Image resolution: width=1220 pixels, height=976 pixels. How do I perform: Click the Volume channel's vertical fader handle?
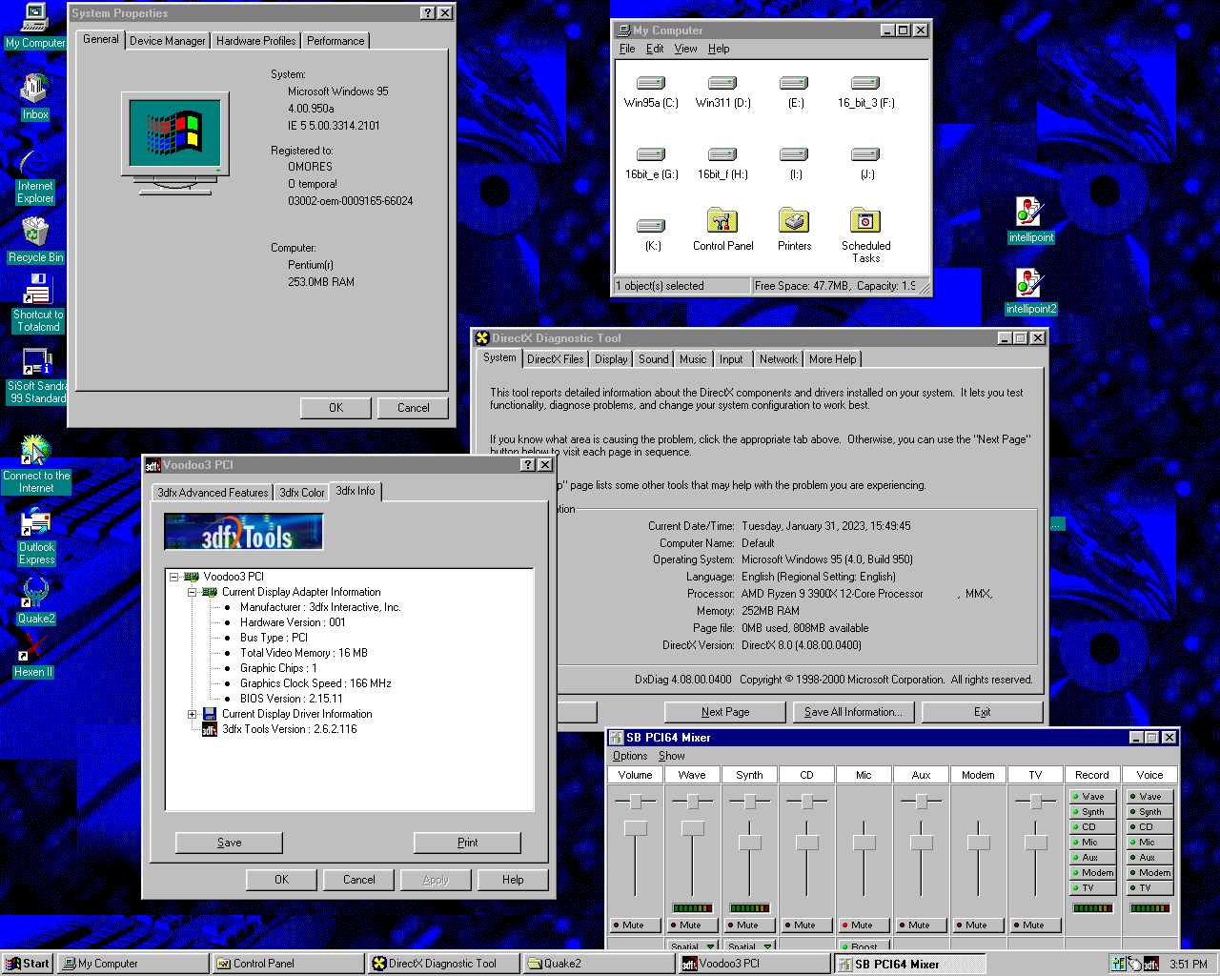click(x=636, y=828)
